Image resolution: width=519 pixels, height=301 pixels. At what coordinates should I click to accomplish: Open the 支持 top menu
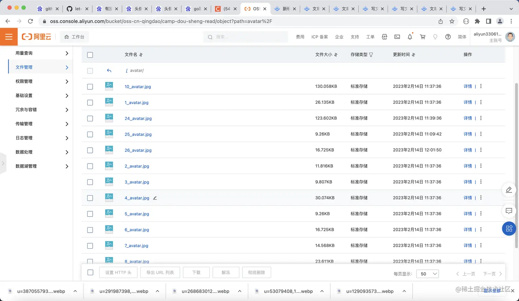(355, 37)
